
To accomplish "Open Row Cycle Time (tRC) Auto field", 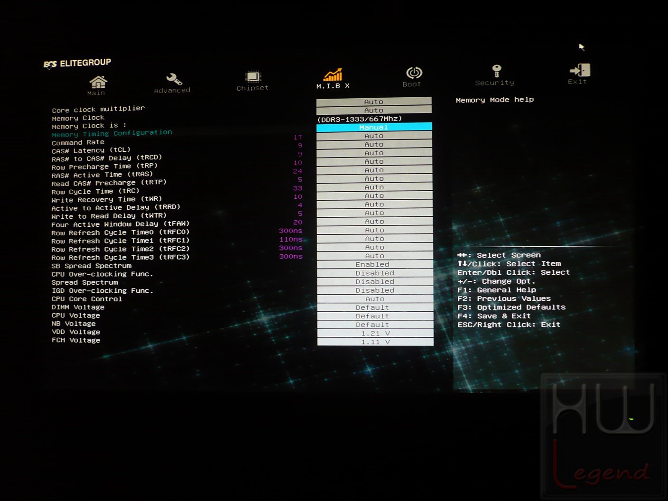I will pyautogui.click(x=374, y=187).
